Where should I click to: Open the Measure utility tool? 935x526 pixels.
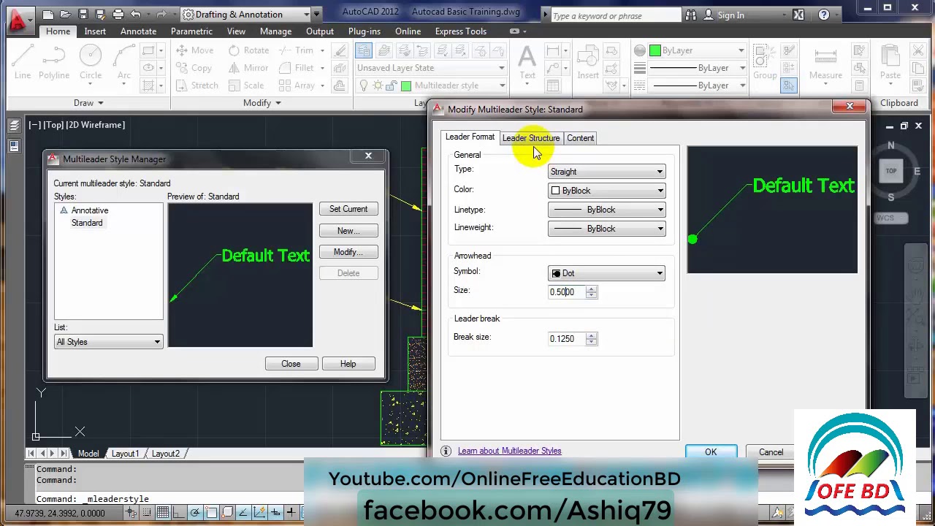tap(825, 62)
